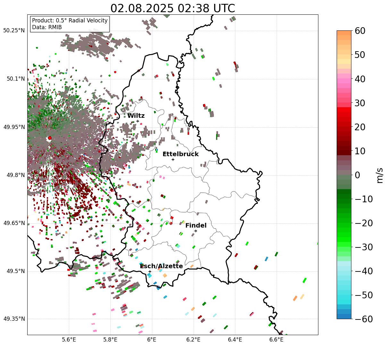Click the colorbar tick label 0
Screen dimensions: 387x346
coord(358,175)
